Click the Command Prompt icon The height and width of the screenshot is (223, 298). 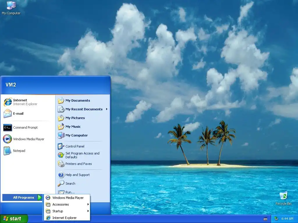coord(8,127)
